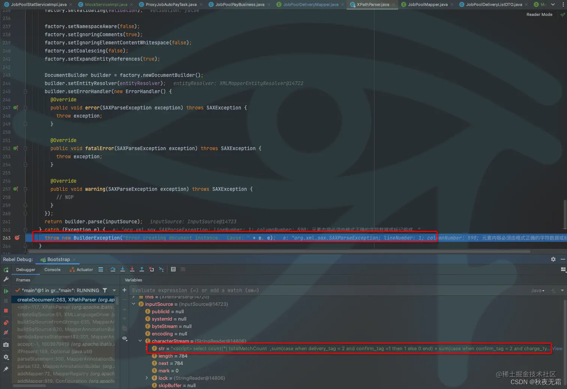Click override gutter icon on line 252
The image size is (567, 389).
coord(16,148)
